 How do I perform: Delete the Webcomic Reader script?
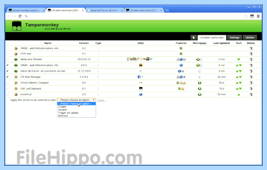click(251, 60)
